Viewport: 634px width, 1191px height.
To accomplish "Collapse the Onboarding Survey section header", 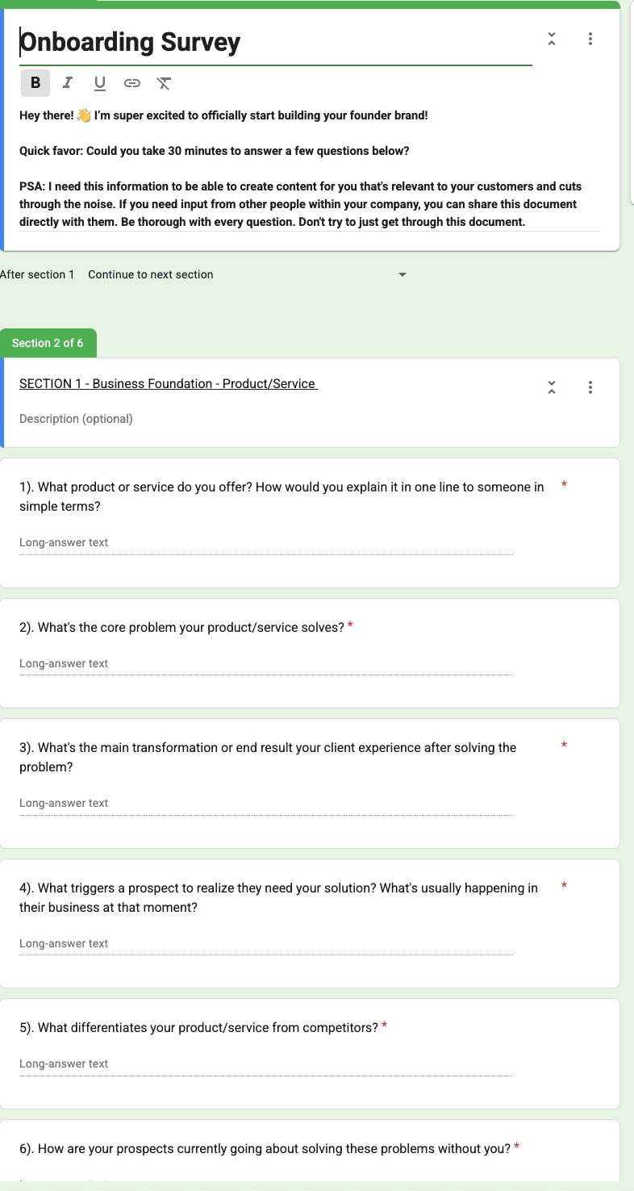I will click(x=552, y=39).
